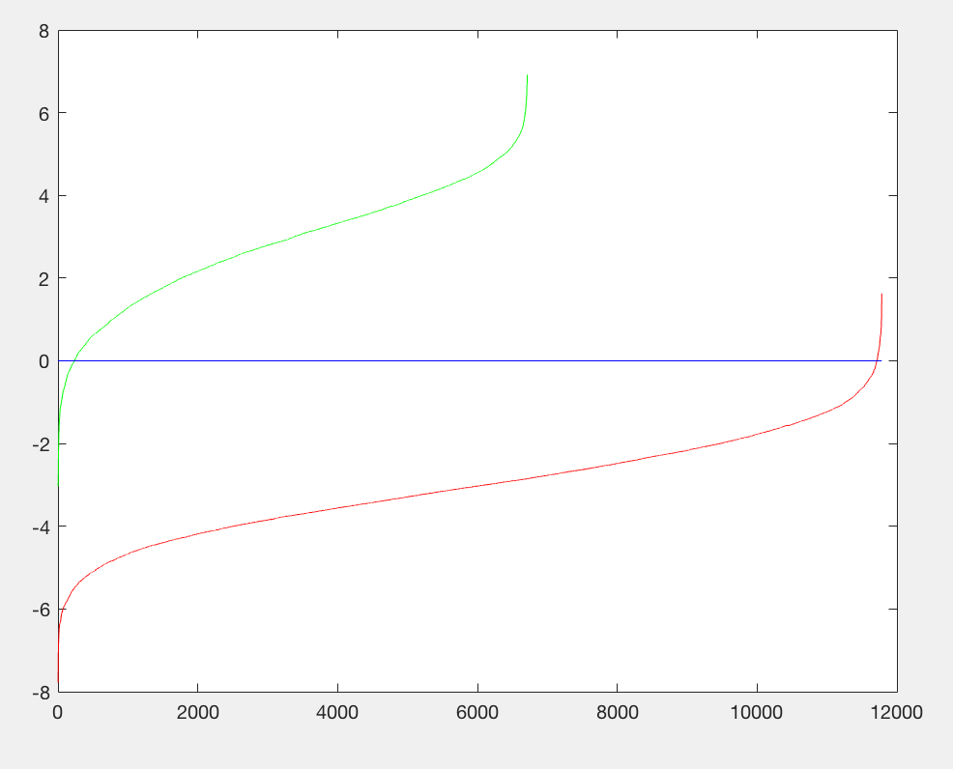Click the y-axis tick label 4
953x769 pixels.
[43, 196]
